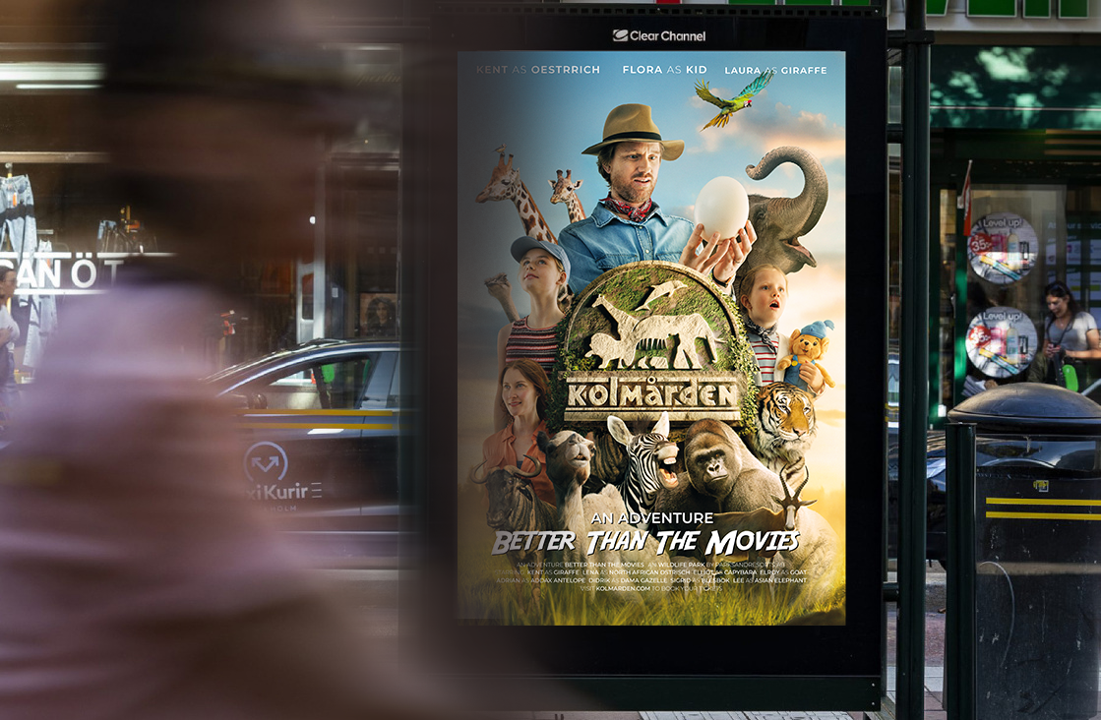Select the "LAURA AS GIRAFFE" credit
Image resolution: width=1101 pixels, height=720 pixels.
coord(776,70)
